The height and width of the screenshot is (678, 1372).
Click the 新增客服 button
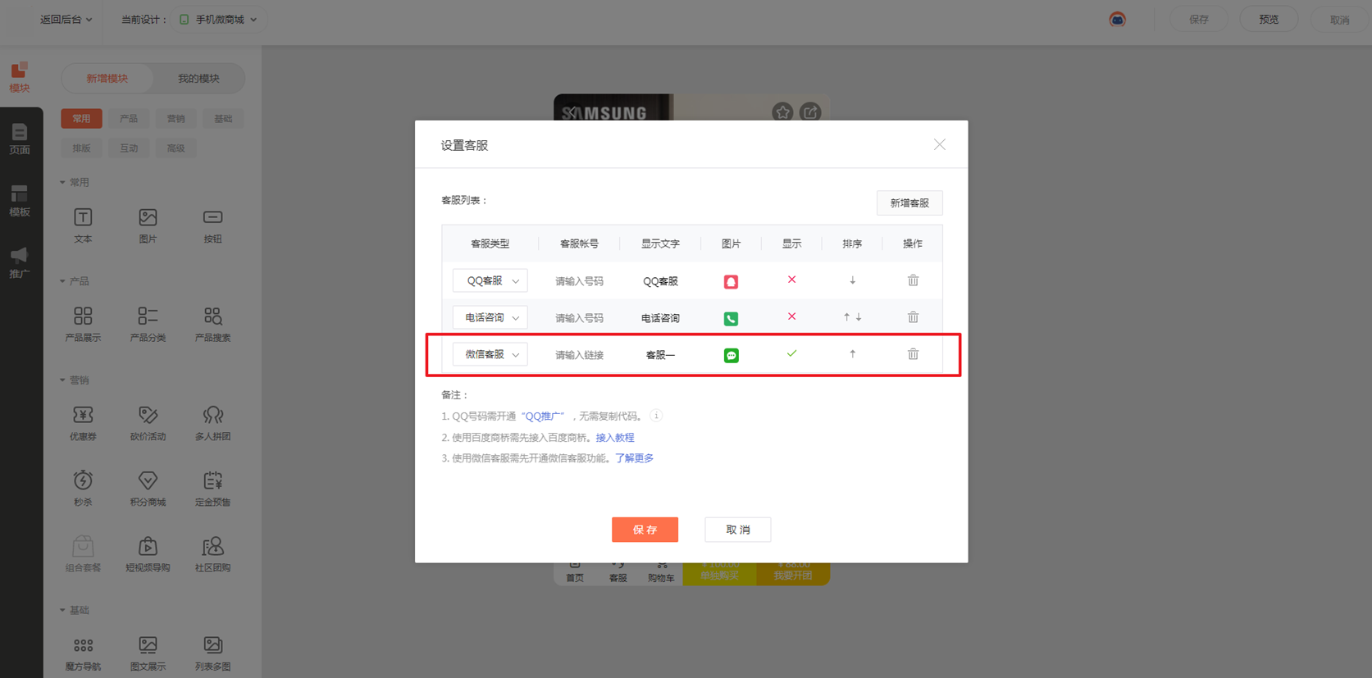(909, 202)
